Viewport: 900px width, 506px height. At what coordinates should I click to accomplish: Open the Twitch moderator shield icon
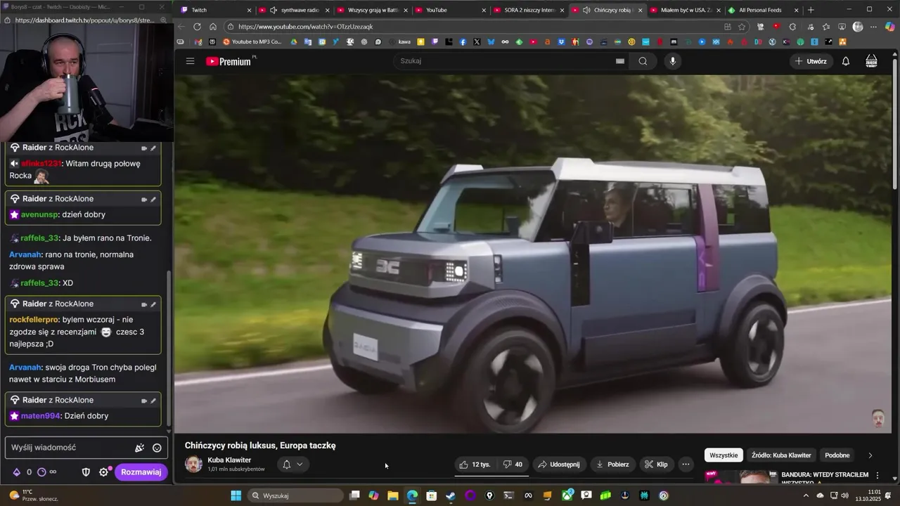[x=86, y=472]
